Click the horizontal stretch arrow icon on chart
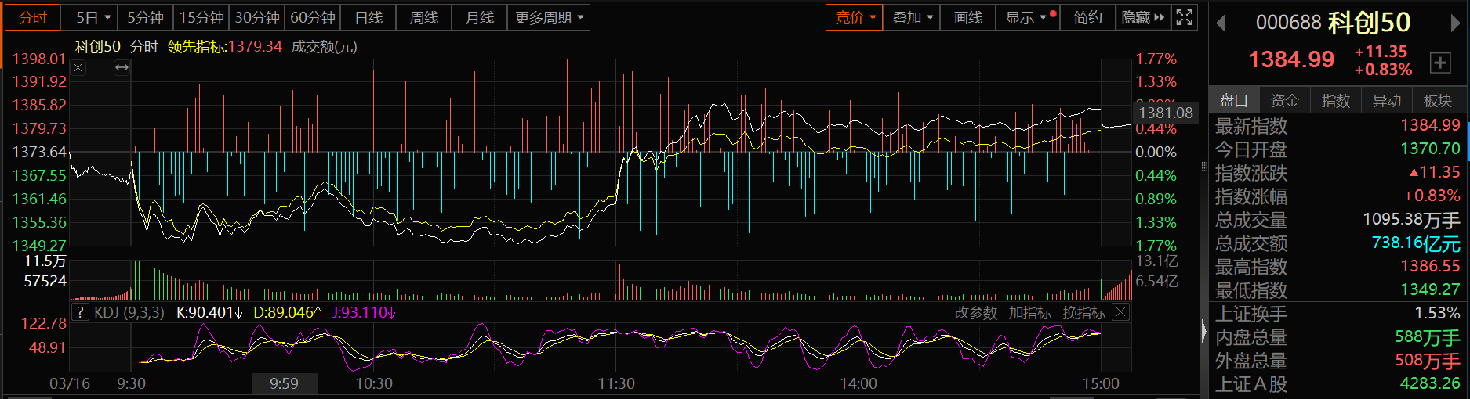This screenshot has height=399, width=1470. 122,68
